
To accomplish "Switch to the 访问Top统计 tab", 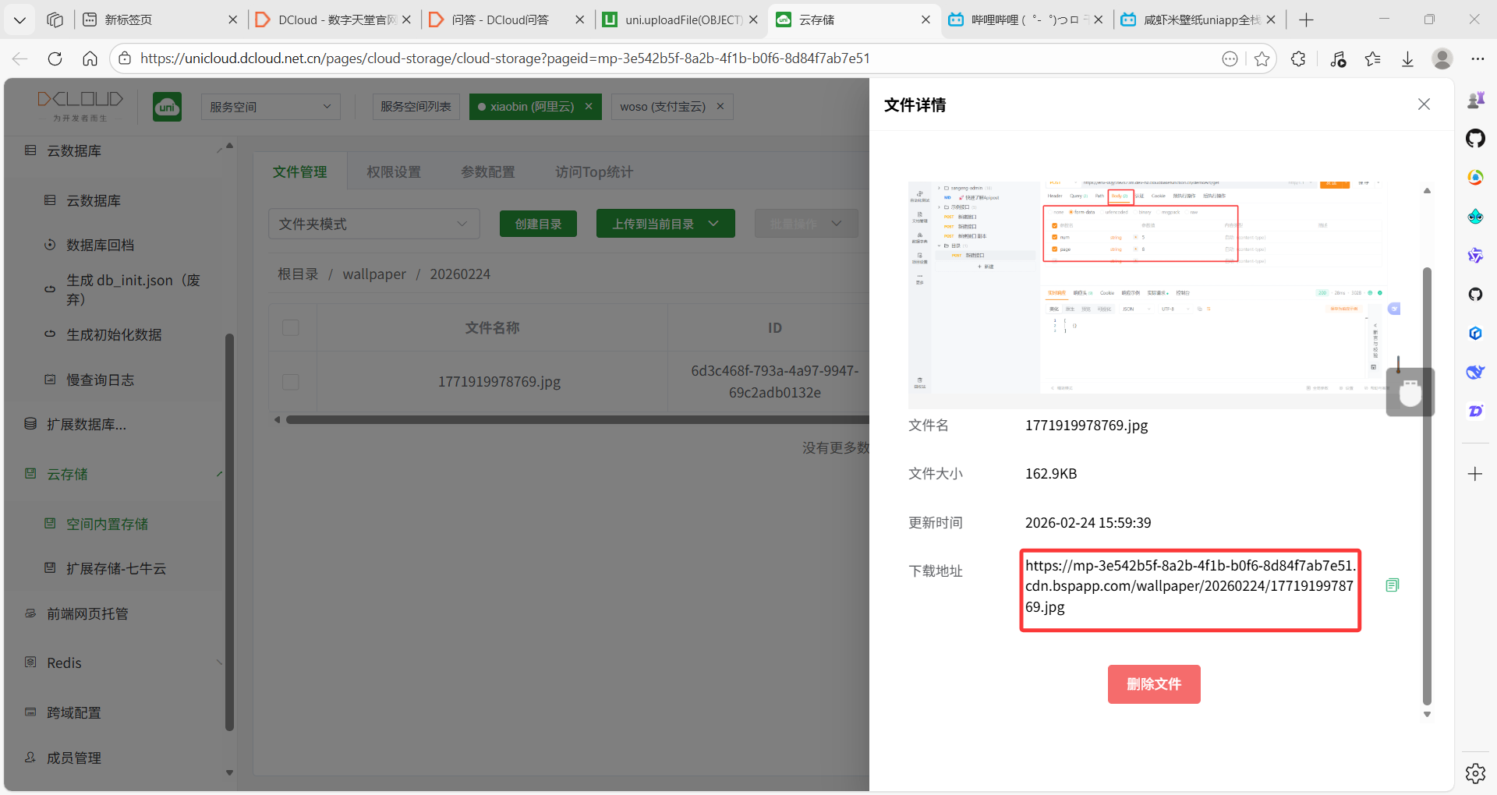I will (593, 172).
